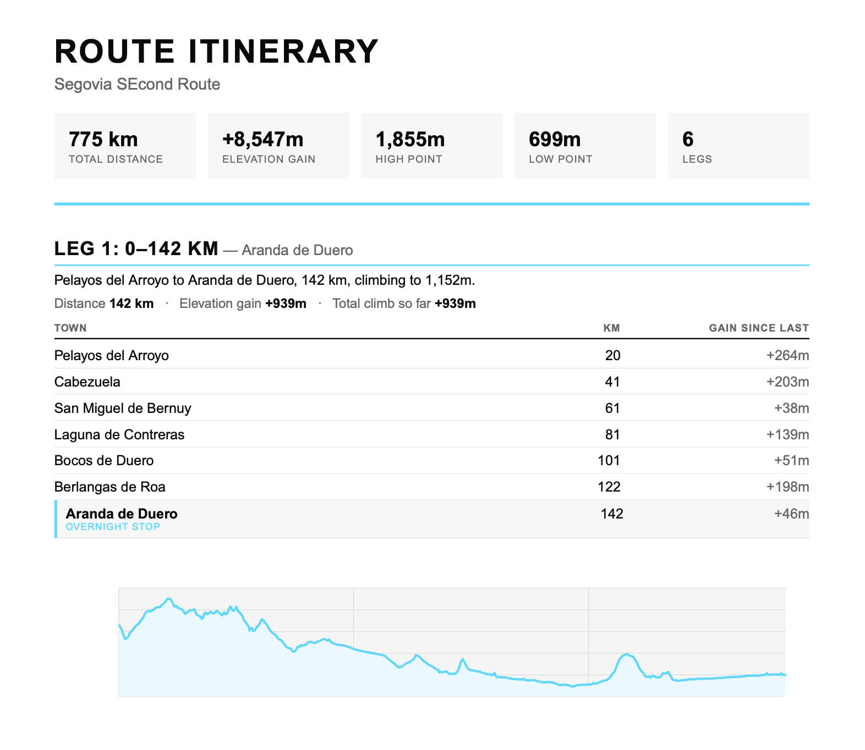Click the KM column header
The height and width of the screenshot is (750, 865).
point(612,328)
